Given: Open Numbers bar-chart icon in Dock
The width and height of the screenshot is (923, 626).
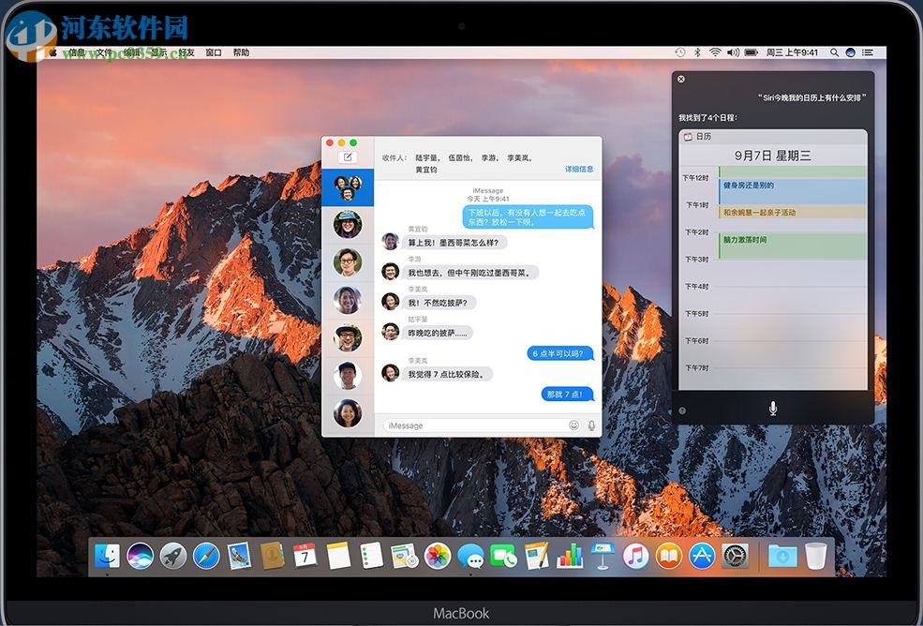Looking at the screenshot, I should (570, 556).
